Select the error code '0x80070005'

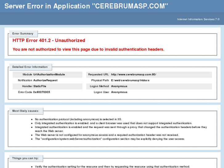point(42,92)
